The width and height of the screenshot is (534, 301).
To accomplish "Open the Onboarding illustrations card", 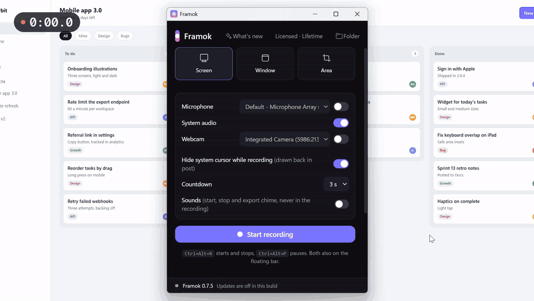I will click(115, 76).
